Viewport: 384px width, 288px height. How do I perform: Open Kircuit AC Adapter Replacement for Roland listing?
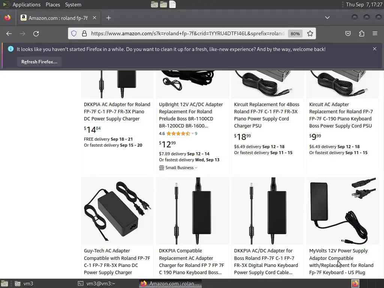point(341,115)
